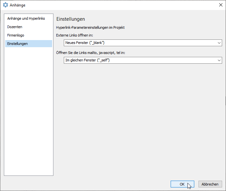Click the Anhänge window title text

[x=17, y=5]
